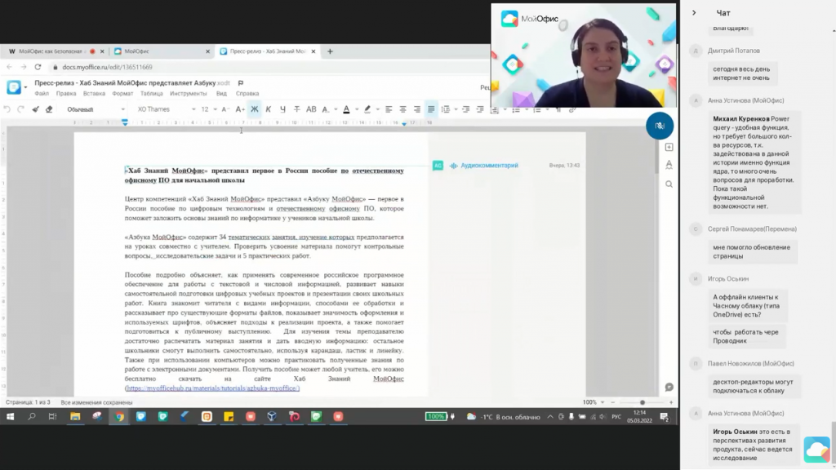The width and height of the screenshot is (836, 470).
Task: Click the Redo arrow in the toolbar
Action: point(20,109)
